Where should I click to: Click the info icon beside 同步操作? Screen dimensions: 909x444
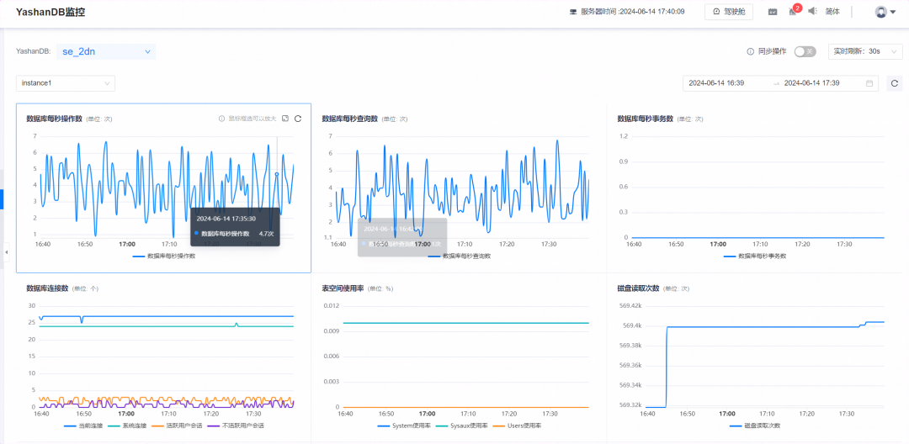(x=750, y=51)
